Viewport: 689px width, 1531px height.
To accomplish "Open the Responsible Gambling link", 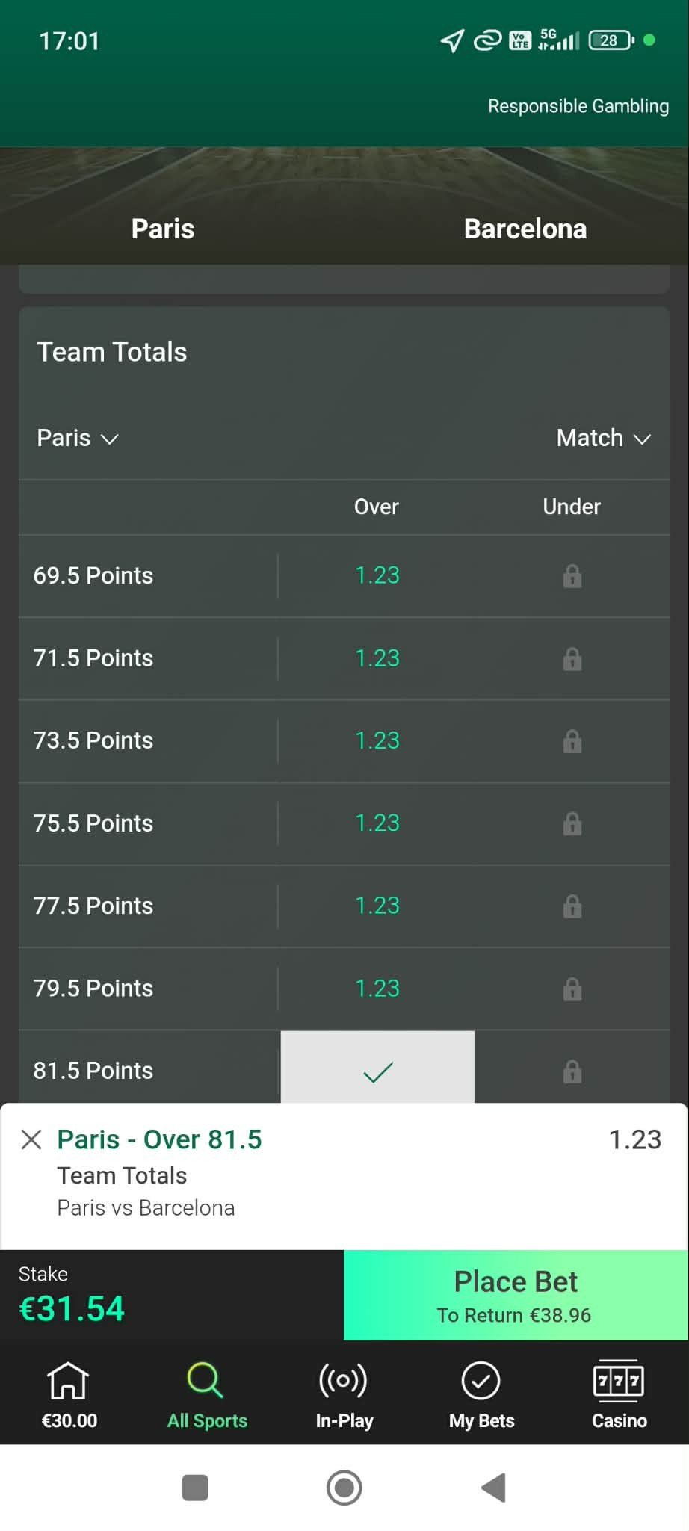I will point(578,106).
